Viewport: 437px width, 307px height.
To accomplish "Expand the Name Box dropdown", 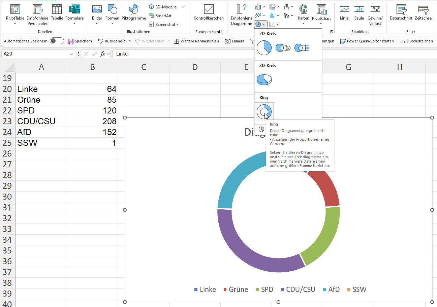I will [x=72, y=54].
